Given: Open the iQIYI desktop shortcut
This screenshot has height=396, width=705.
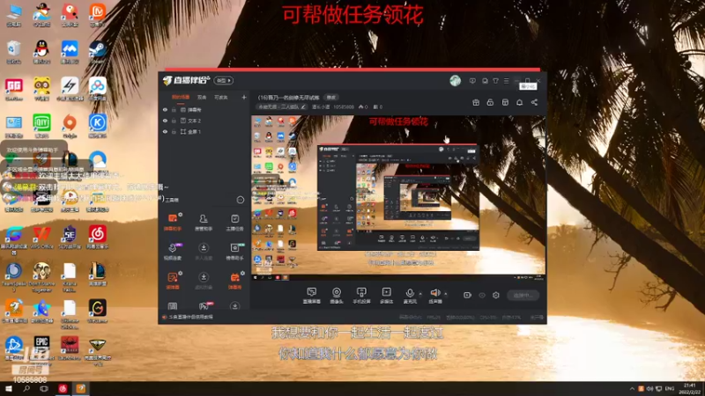Looking at the screenshot, I should point(41,126).
